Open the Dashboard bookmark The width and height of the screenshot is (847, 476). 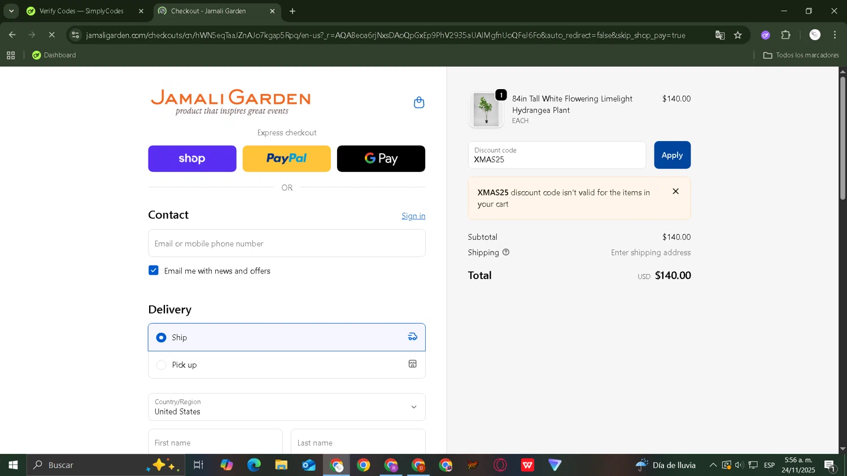click(x=54, y=55)
